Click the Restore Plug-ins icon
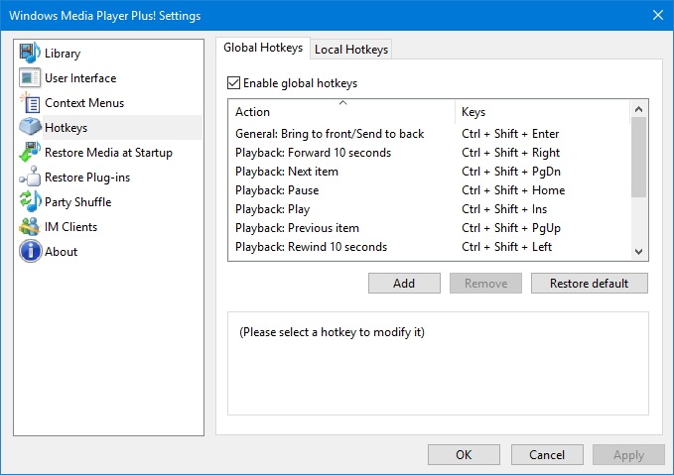The width and height of the screenshot is (674, 475). pyautogui.click(x=30, y=177)
